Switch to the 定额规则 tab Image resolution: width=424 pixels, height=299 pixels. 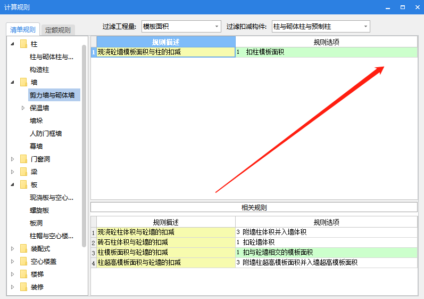tap(57, 30)
